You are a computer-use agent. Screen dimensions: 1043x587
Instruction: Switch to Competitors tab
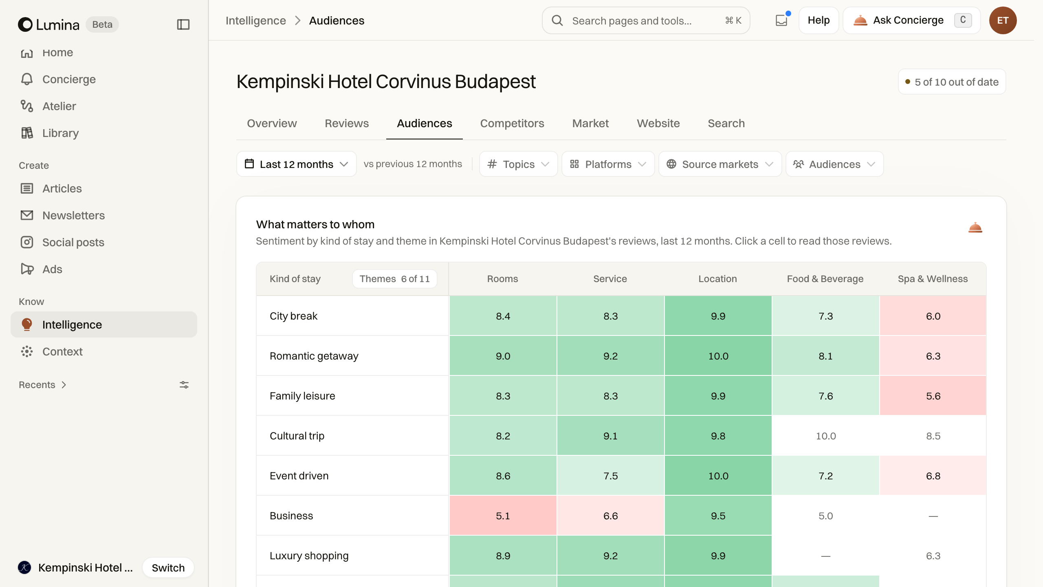[x=512, y=124]
